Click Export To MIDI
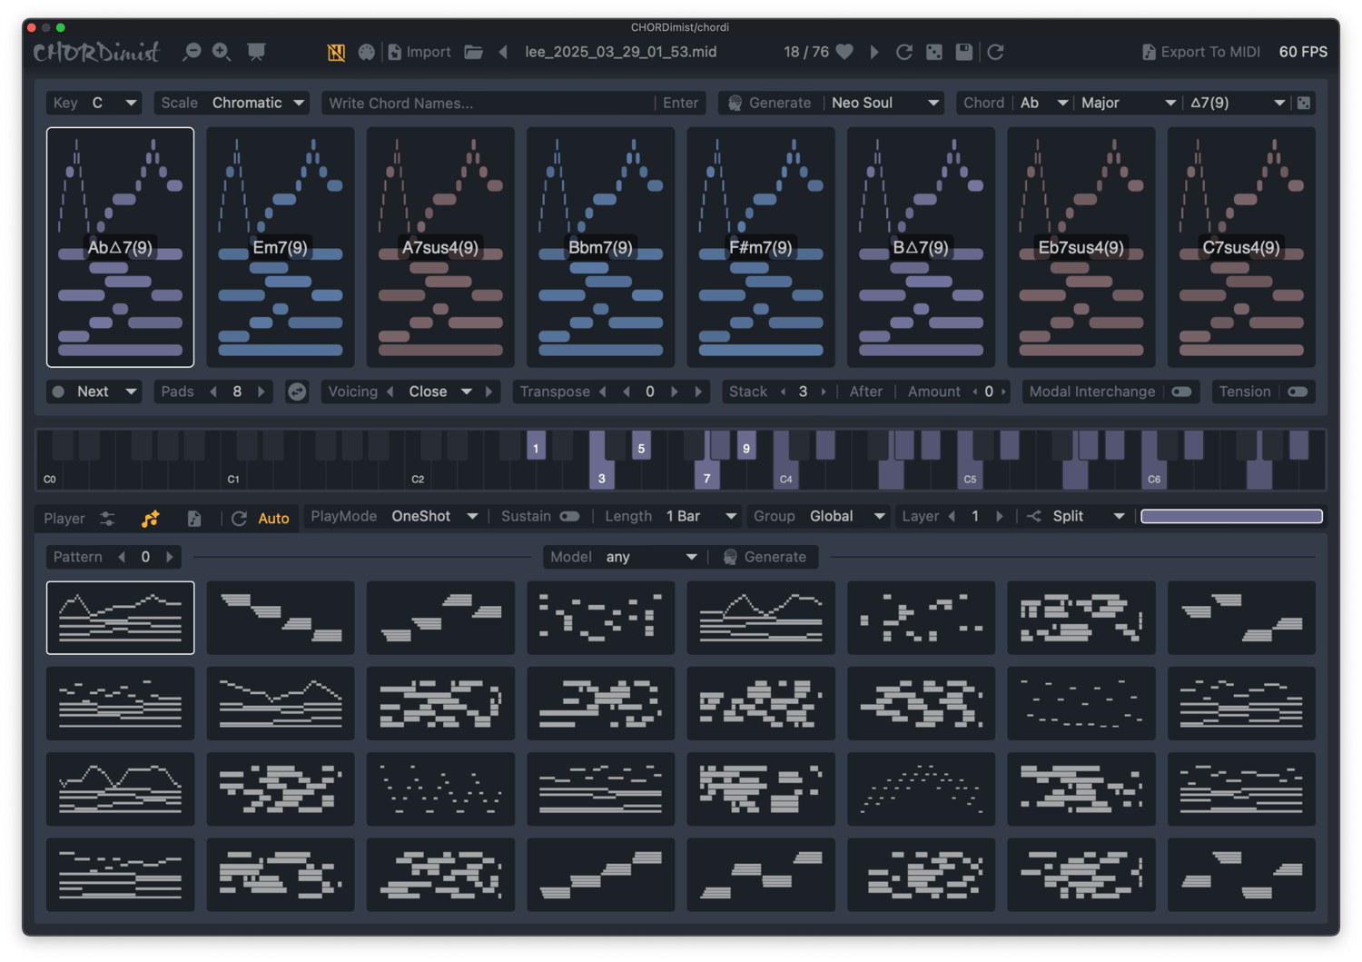The image size is (1362, 962). pyautogui.click(x=1200, y=52)
